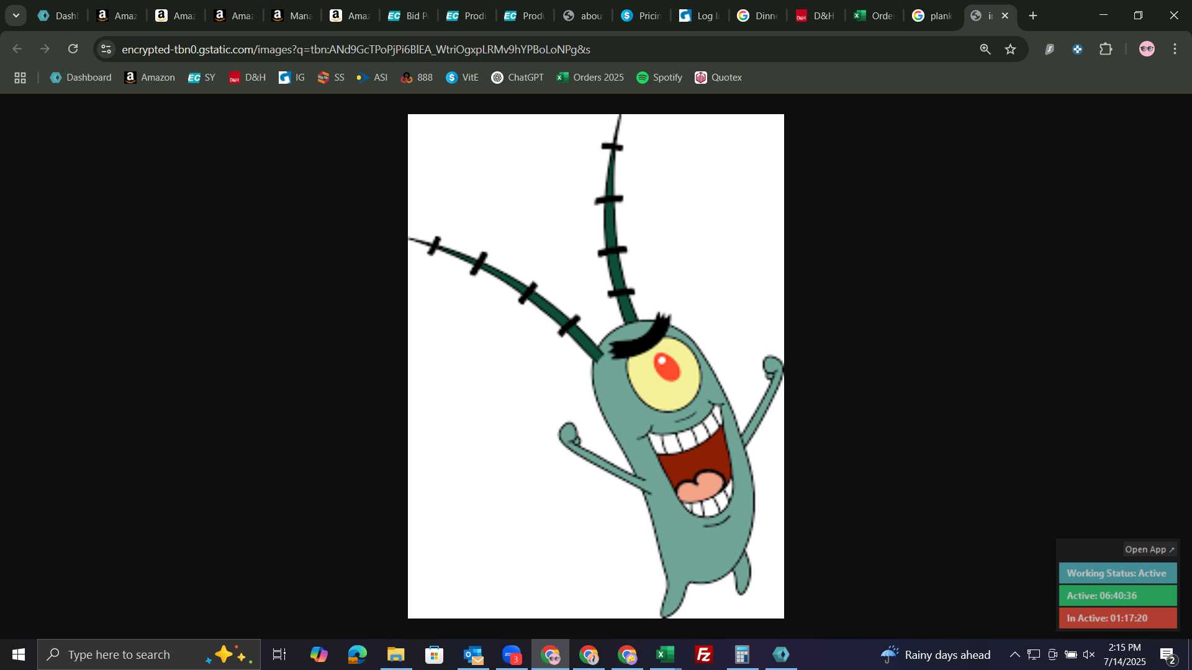Image resolution: width=1192 pixels, height=670 pixels.
Task: Open the SY bookmark
Action: click(202, 78)
